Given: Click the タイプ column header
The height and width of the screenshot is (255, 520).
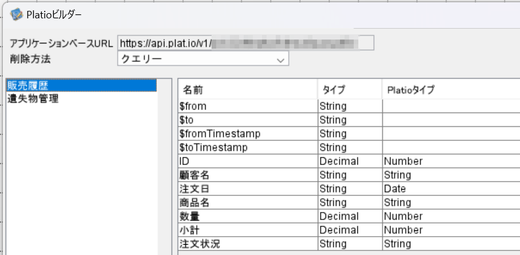Looking at the screenshot, I should (x=350, y=89).
